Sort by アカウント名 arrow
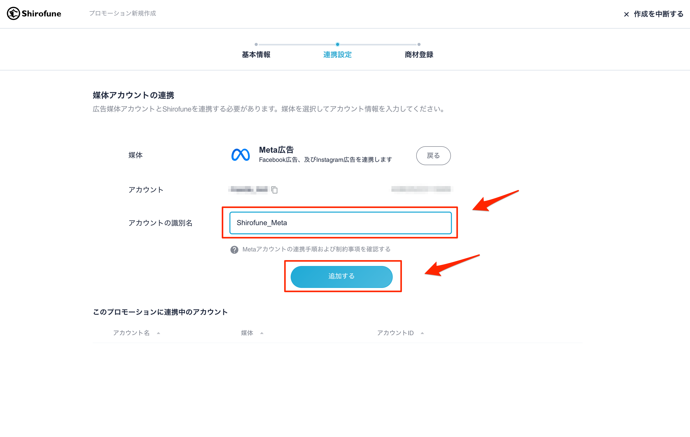Viewport: 690px width, 437px height. pyautogui.click(x=158, y=333)
